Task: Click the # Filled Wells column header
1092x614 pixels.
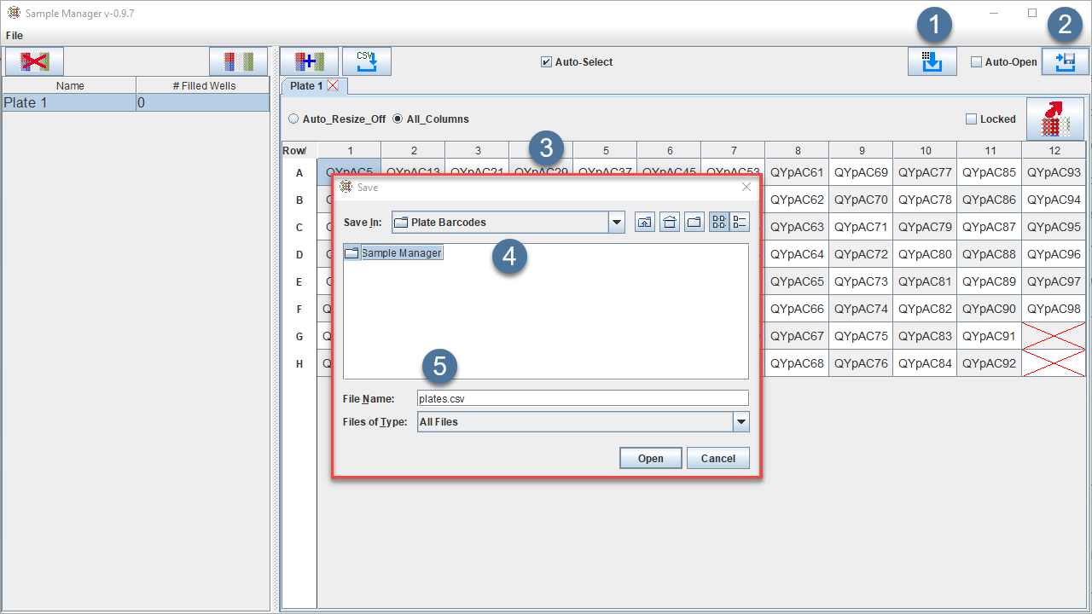Action: click(x=204, y=85)
